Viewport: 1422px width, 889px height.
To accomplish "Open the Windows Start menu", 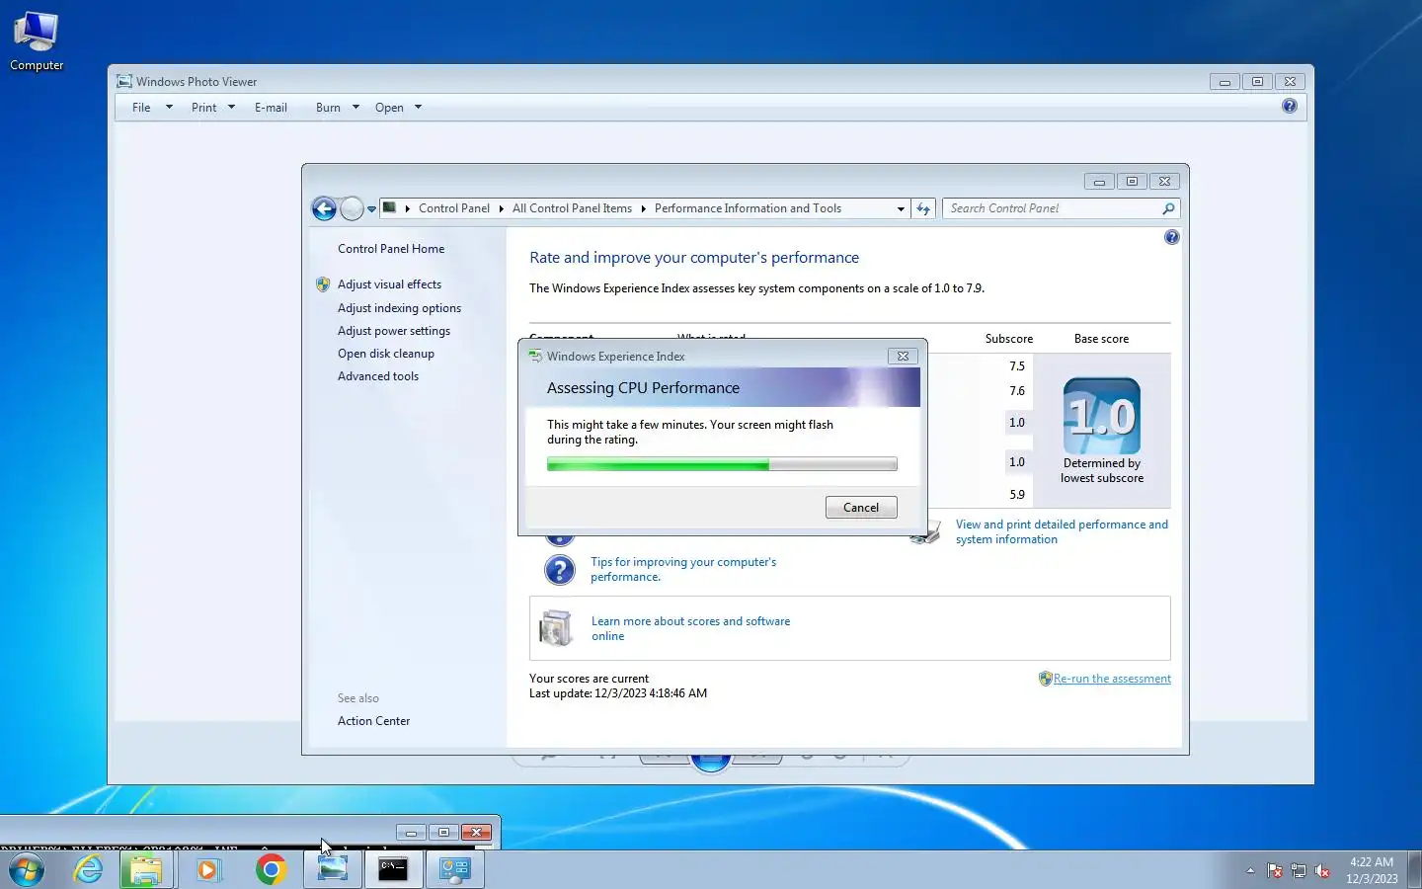I will 27,869.
